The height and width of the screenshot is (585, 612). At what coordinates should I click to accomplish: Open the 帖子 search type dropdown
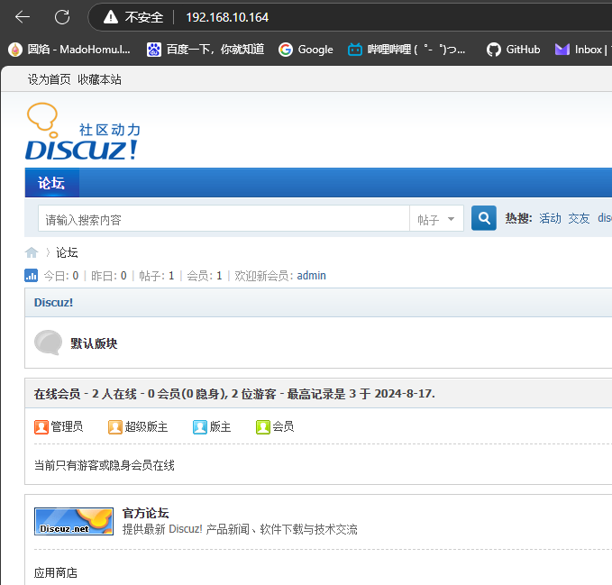[436, 218]
